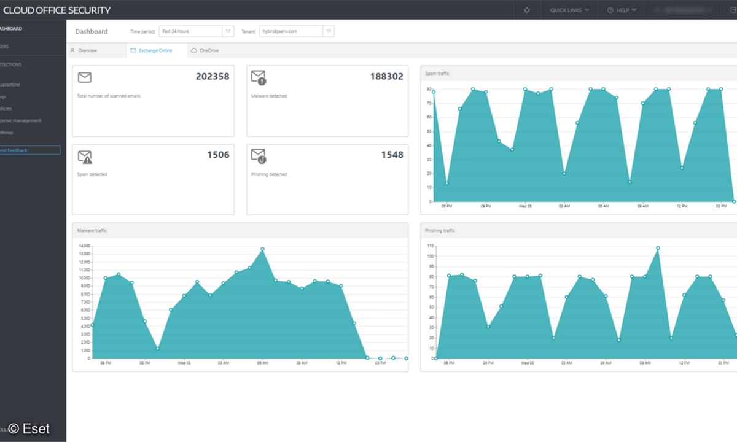
Task: Click the envelope icon on the scanned emails card
Action: [x=85, y=77]
